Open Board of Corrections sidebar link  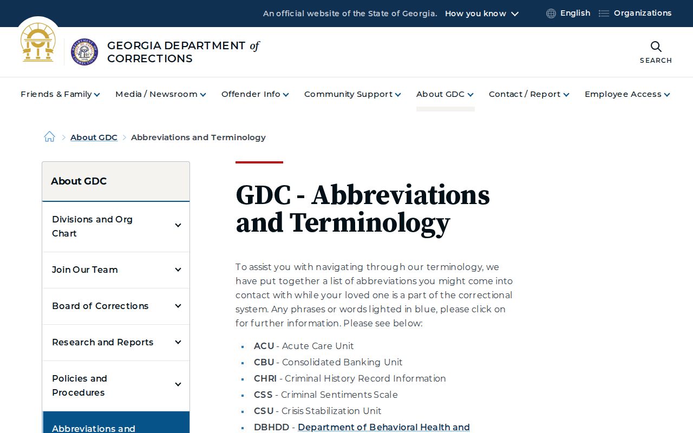tap(100, 306)
